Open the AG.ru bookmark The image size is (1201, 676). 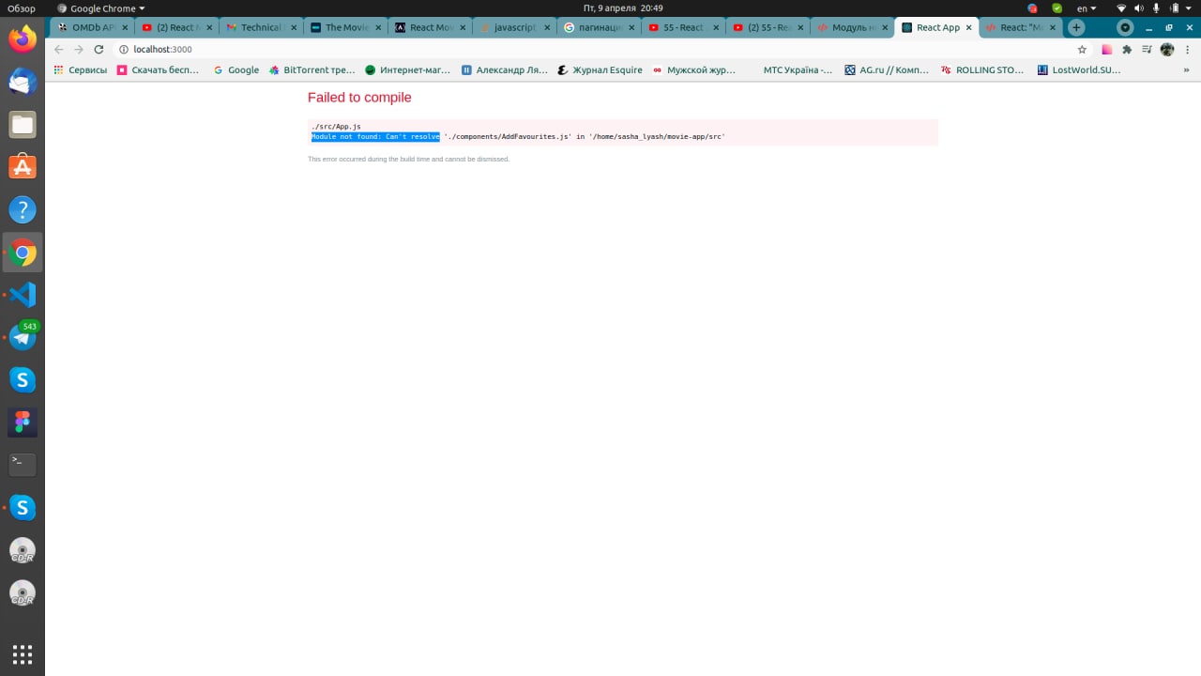[887, 69]
